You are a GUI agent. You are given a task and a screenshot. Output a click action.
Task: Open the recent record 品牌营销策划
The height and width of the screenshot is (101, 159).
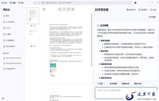pyautogui.click(x=9, y=69)
